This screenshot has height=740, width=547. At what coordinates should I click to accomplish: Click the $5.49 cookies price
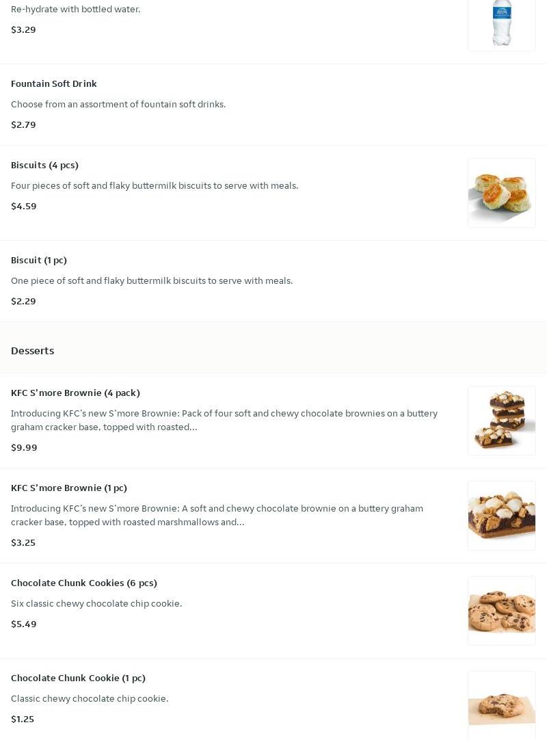[24, 624]
